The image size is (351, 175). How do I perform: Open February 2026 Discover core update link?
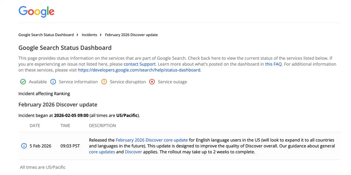pyautogui.click(x=152, y=140)
